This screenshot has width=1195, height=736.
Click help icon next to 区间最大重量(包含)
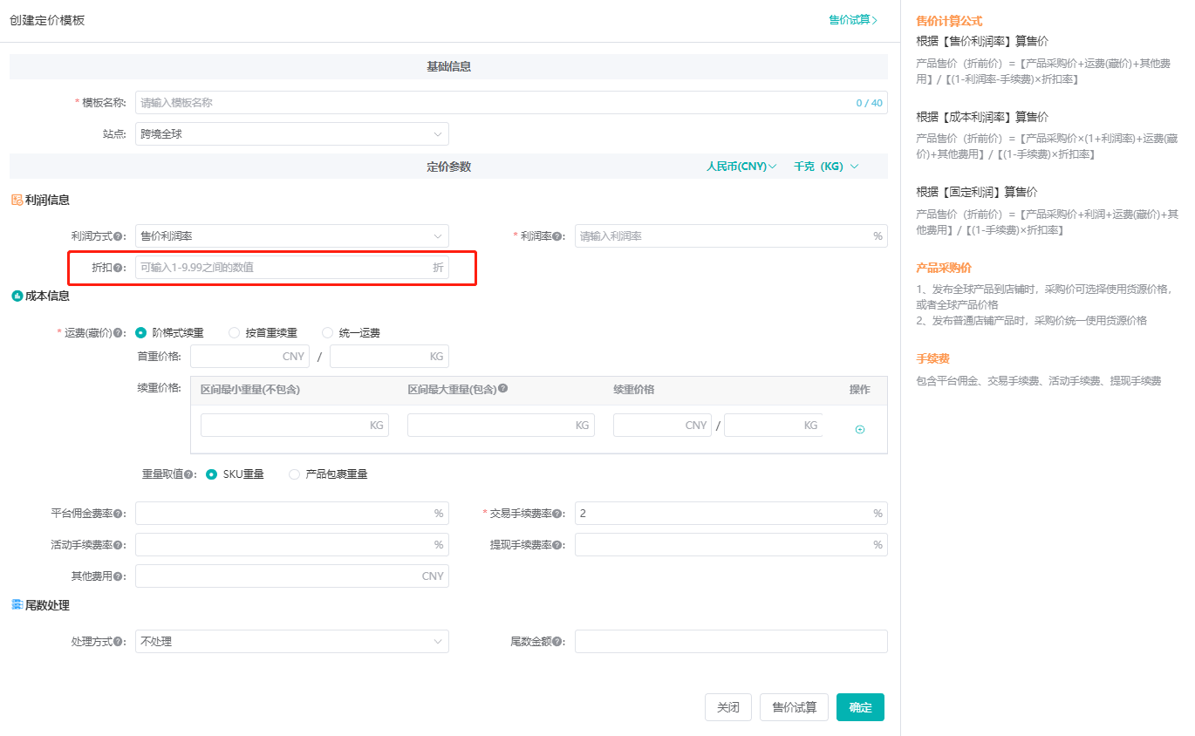[x=503, y=389]
